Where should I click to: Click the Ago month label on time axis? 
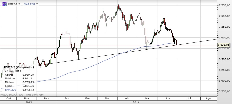pyautogui.click(x=208, y=99)
